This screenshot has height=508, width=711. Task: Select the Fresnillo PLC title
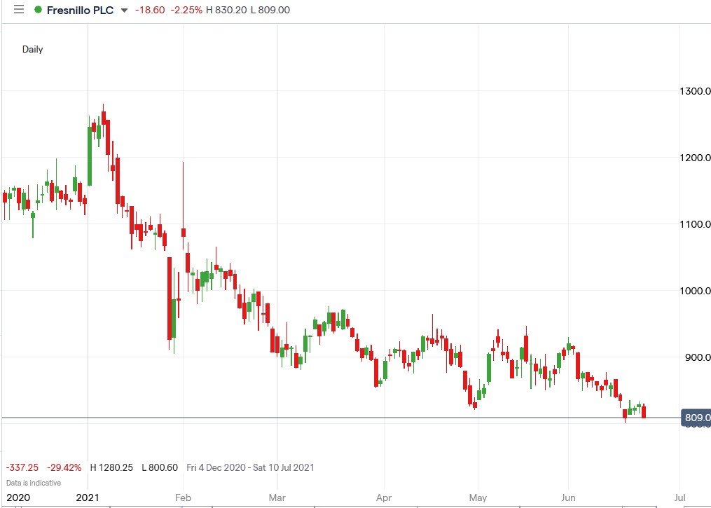(81, 11)
